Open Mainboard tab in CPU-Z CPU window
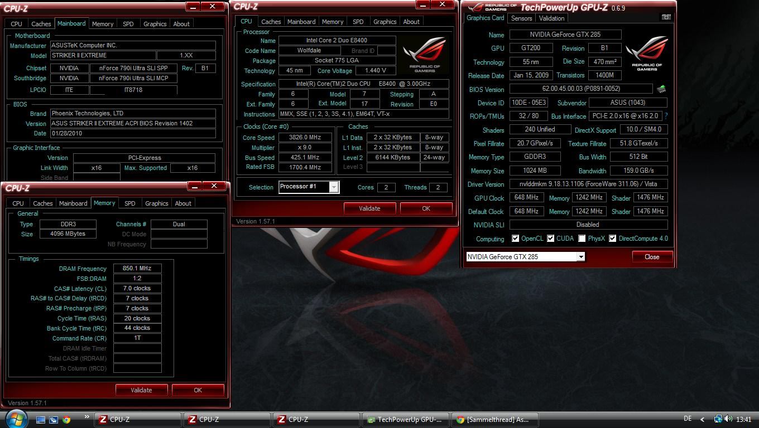759x428 pixels. (301, 22)
